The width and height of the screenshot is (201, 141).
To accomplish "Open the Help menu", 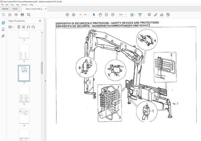I will 31,5.
